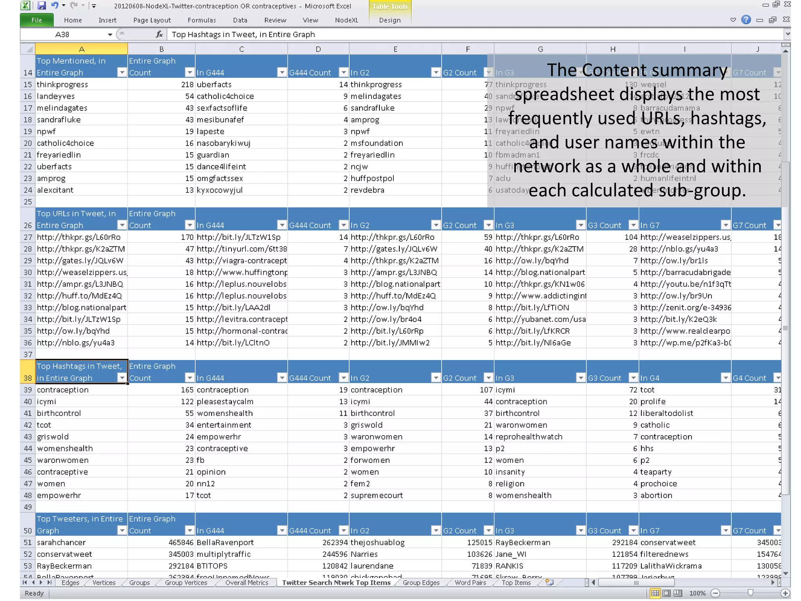
Task: Click cell containing 'supremecourt'
Action: [x=395, y=495]
